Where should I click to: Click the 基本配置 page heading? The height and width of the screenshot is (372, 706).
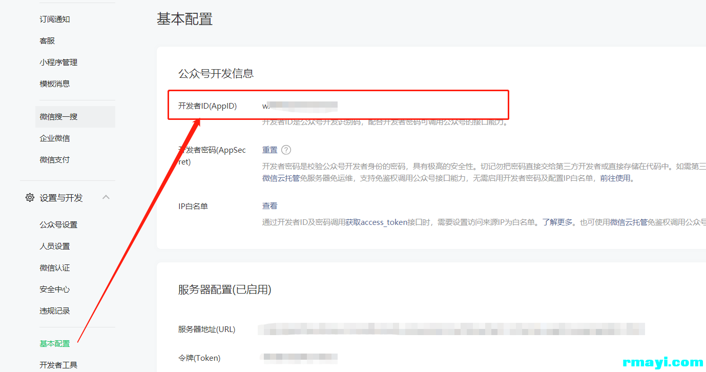185,19
